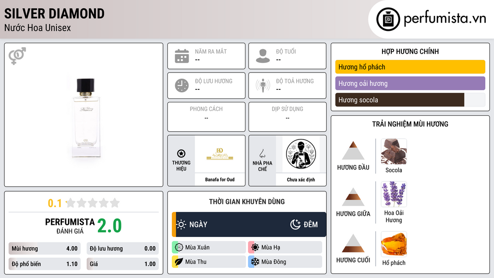Click the Hương hổ phách yellow bar
This screenshot has height=278, width=494.
[x=410, y=67]
